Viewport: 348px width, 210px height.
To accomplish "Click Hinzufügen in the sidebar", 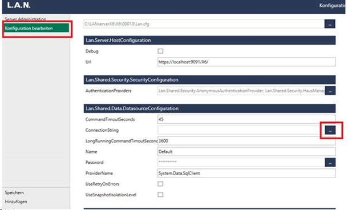I will pyautogui.click(x=16, y=201).
